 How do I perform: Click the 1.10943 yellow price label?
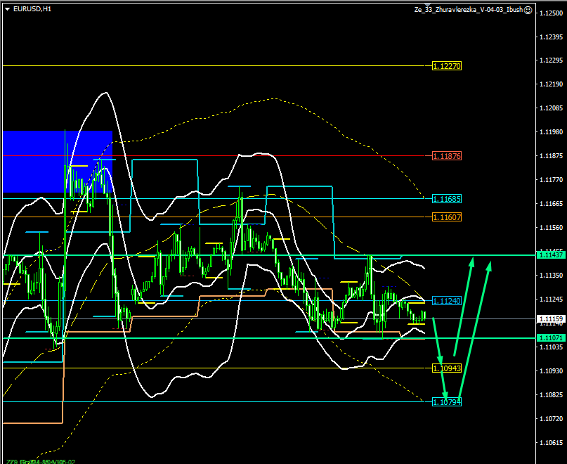click(447, 368)
